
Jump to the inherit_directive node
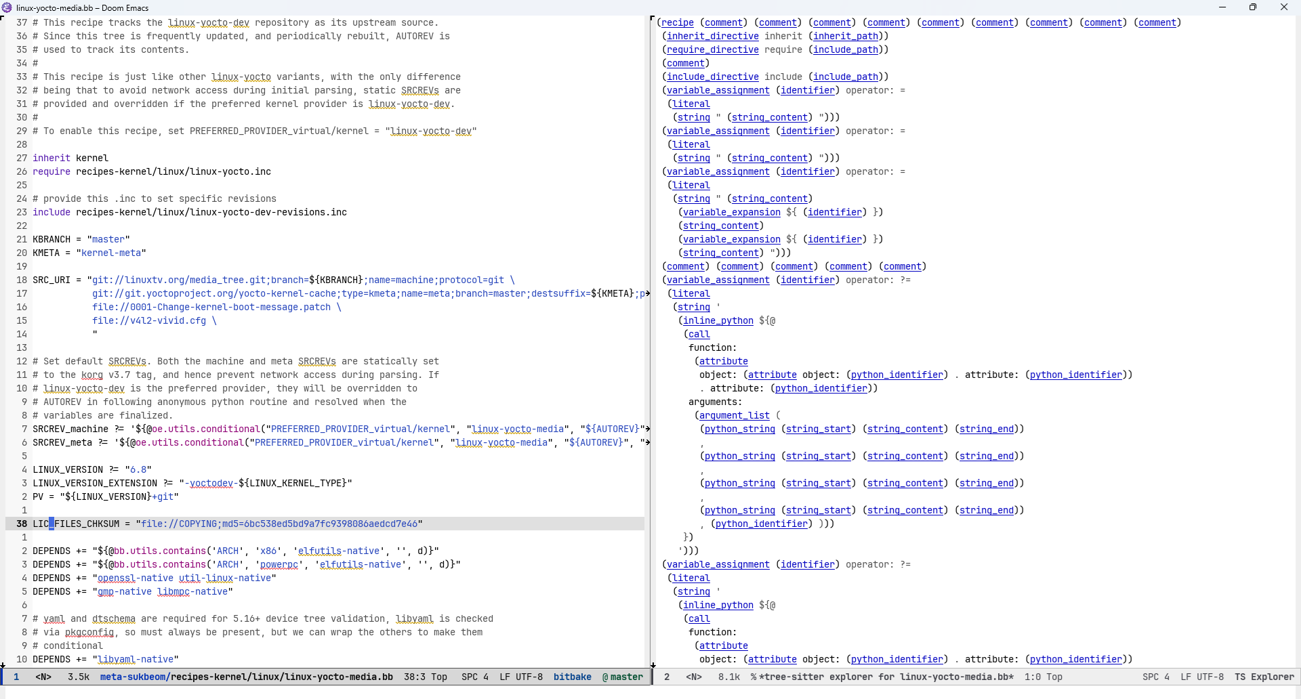[x=713, y=36]
